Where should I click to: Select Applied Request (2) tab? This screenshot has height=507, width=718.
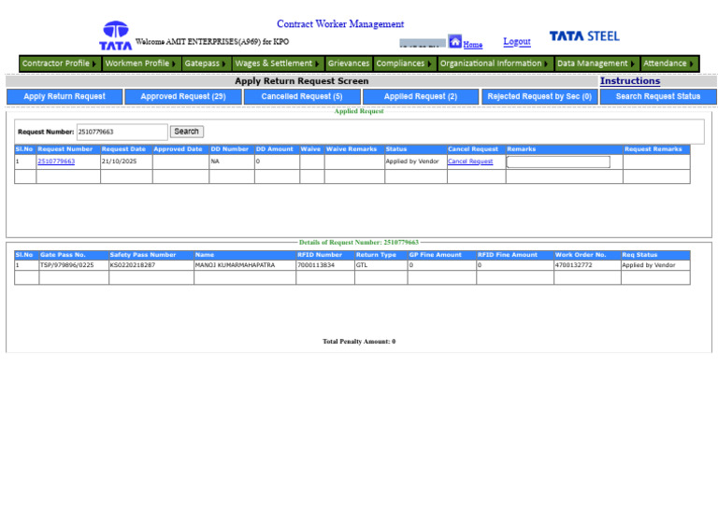coord(421,96)
